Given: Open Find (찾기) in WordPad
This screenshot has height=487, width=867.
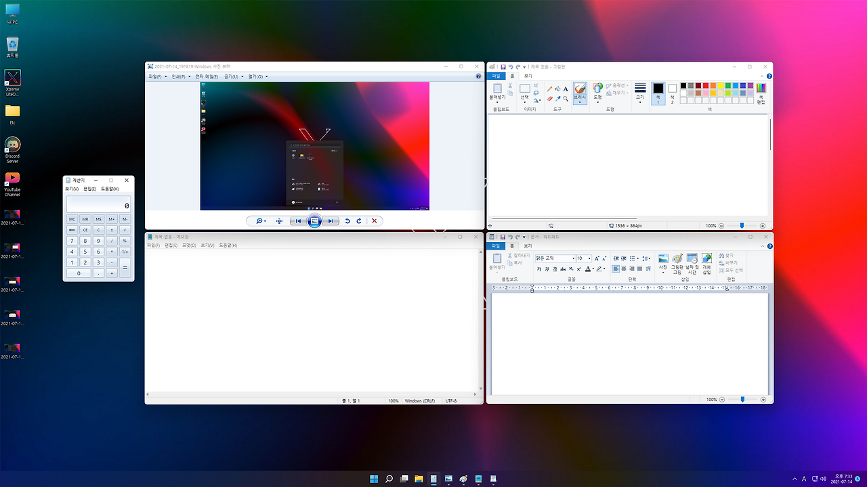Looking at the screenshot, I should [x=725, y=256].
